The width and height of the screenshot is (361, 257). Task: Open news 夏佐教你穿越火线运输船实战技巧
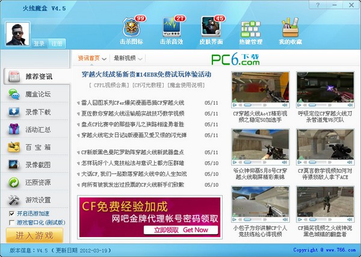click(x=132, y=114)
